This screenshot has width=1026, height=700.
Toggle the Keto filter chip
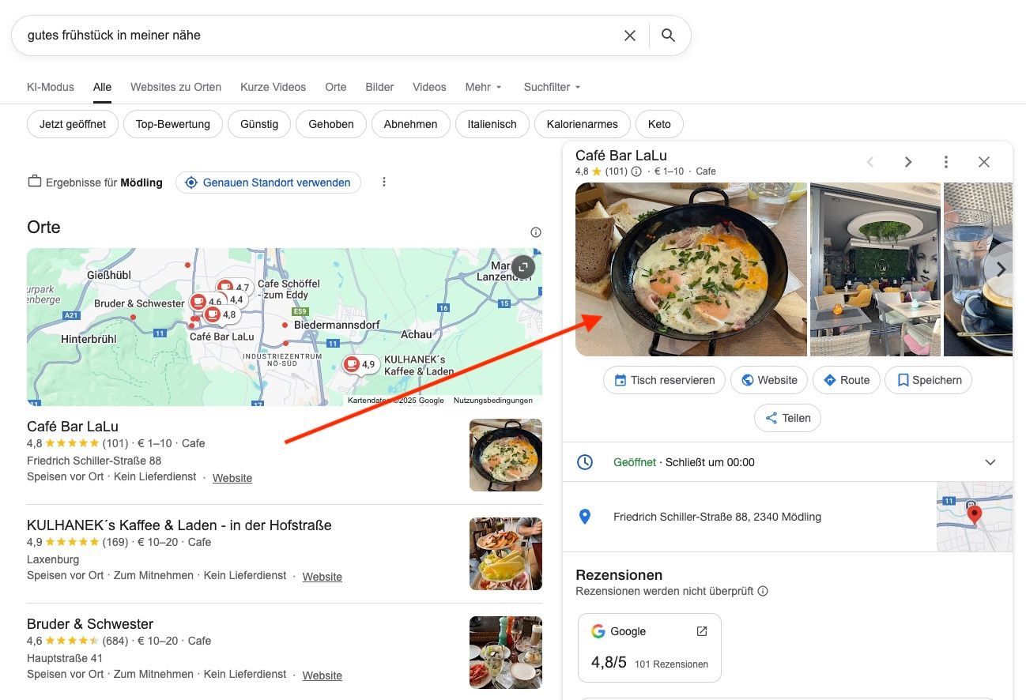coord(659,124)
